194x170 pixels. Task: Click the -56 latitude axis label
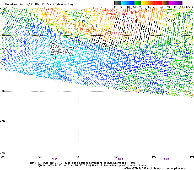pyautogui.click(x=2, y=91)
